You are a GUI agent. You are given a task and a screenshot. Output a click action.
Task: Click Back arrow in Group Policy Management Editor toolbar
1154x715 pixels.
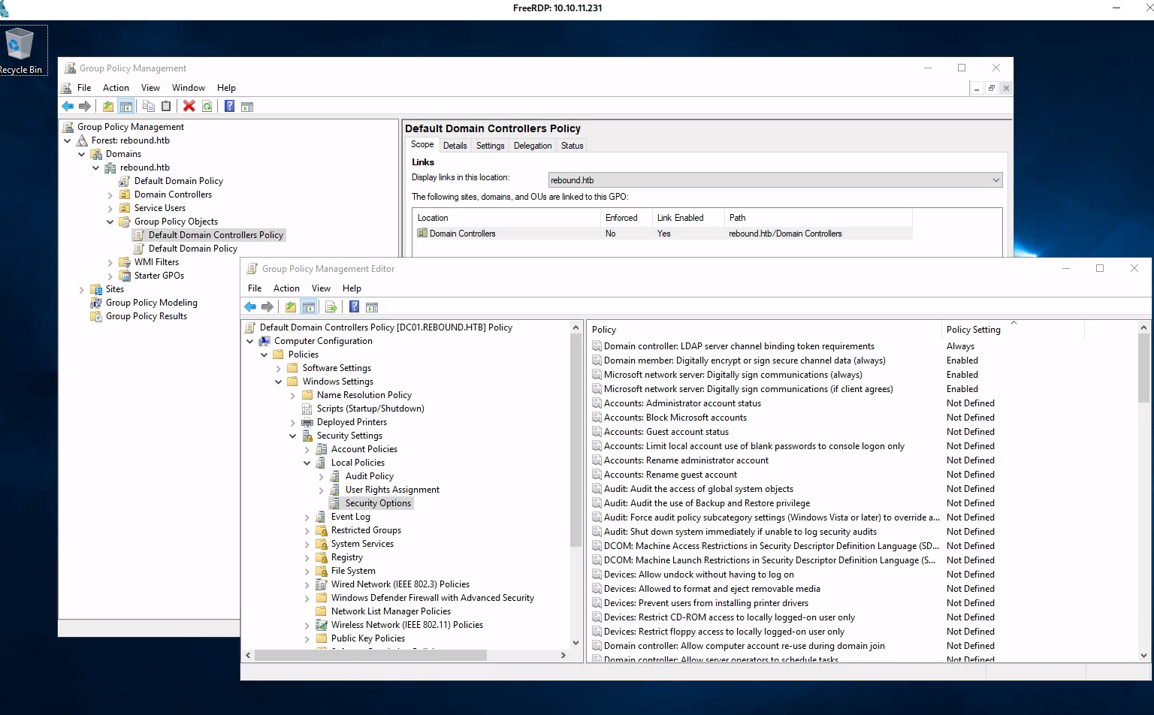tap(250, 306)
